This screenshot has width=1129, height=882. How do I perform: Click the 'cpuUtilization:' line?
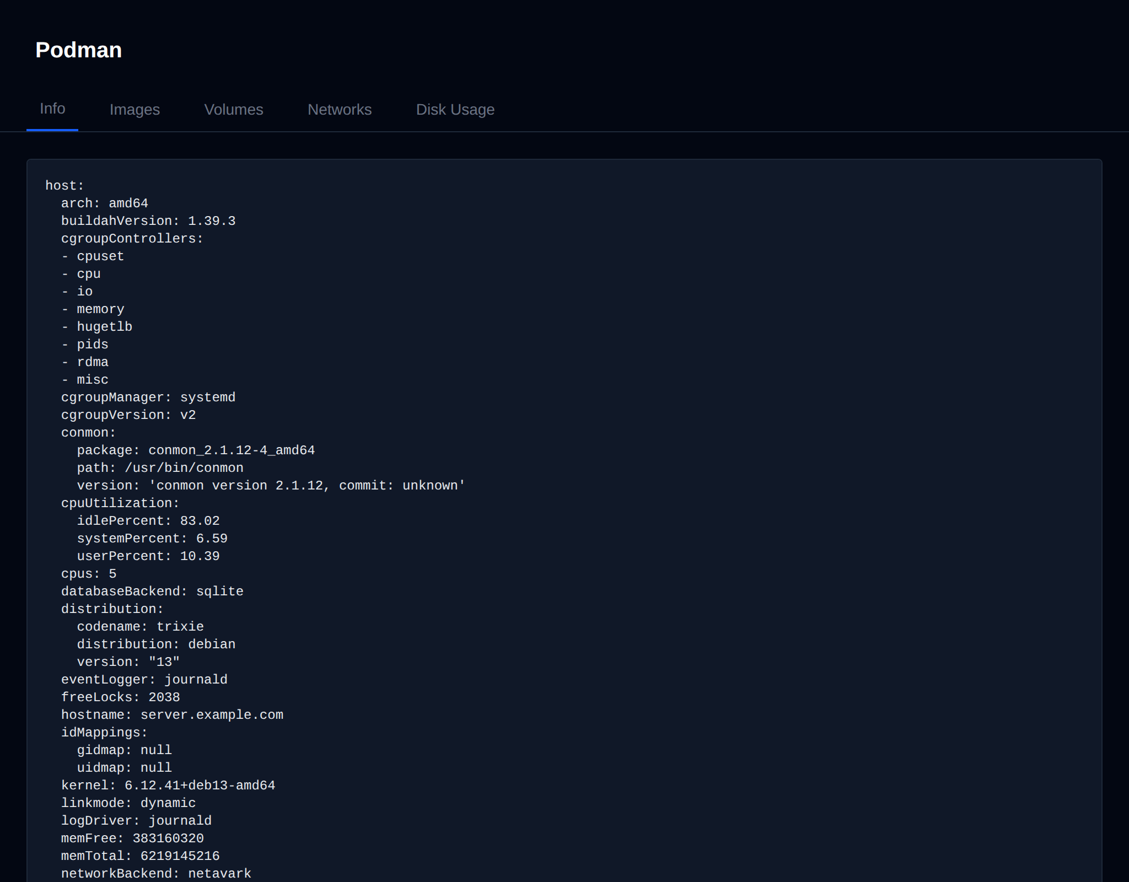click(121, 503)
